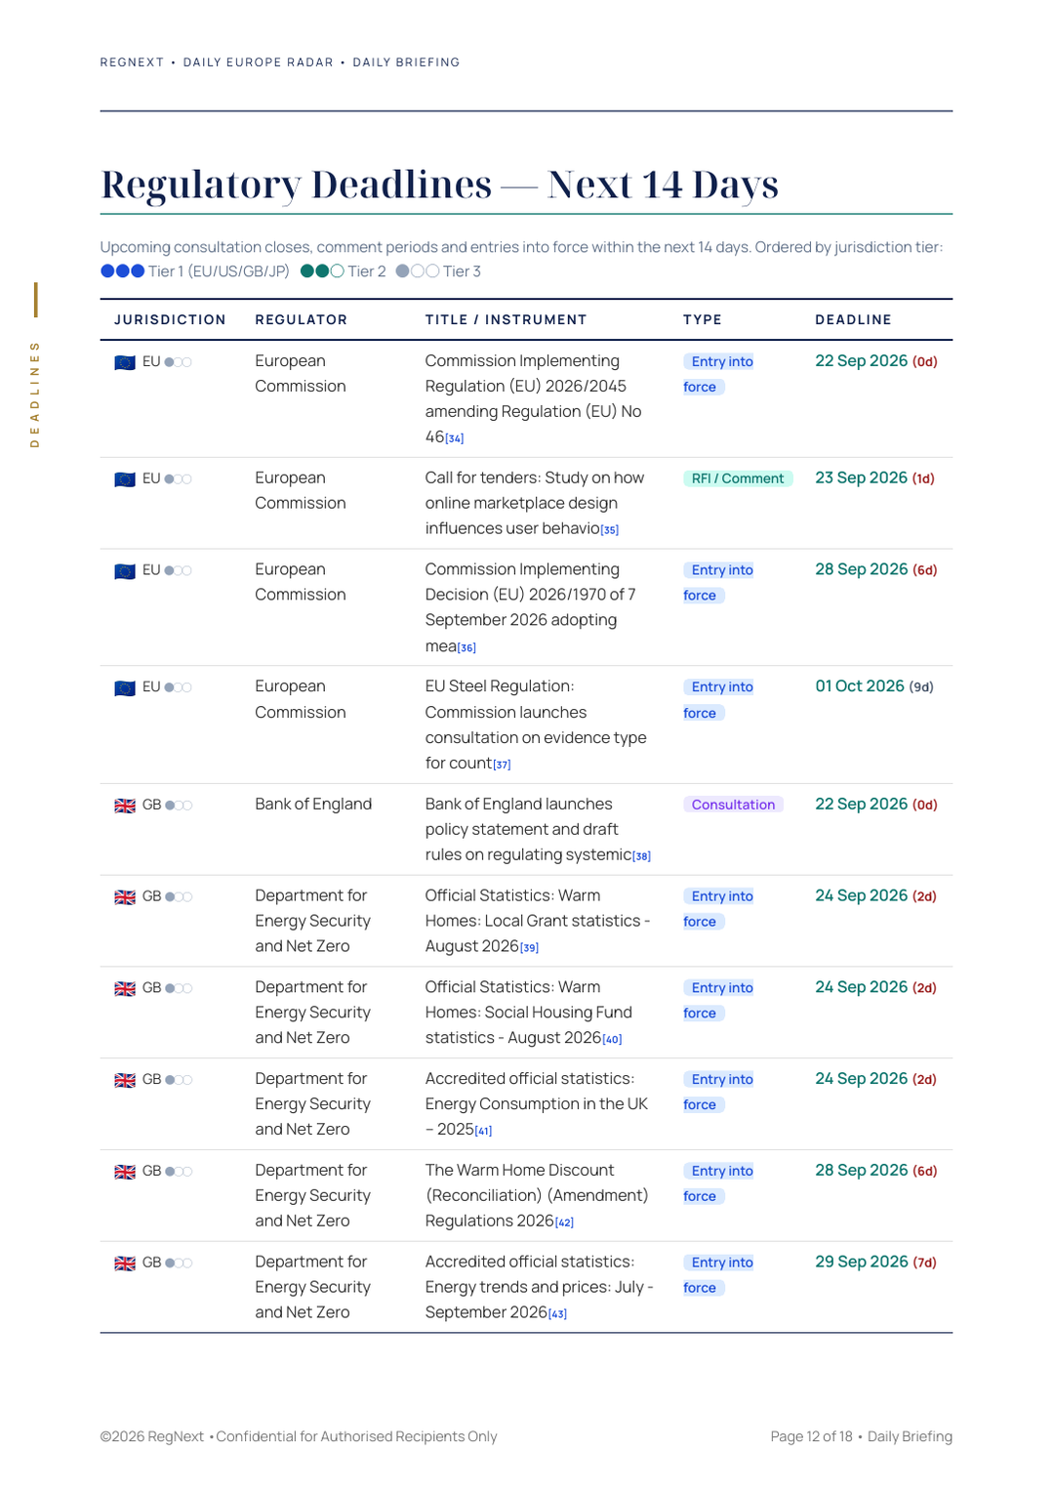This screenshot has width=1054, height=1492.
Task: Click the deadline 29 Sep 2026 (7d)
Action: coord(875,1262)
